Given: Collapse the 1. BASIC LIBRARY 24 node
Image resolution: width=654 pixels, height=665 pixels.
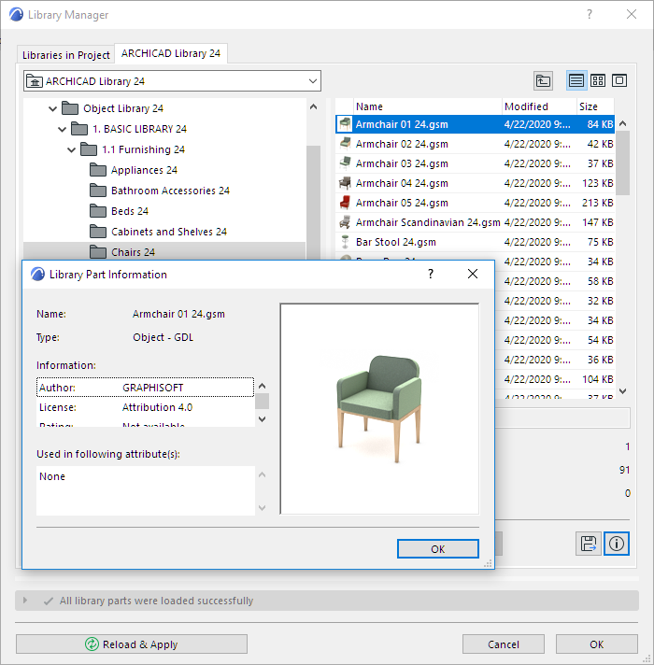Looking at the screenshot, I should 62,129.
